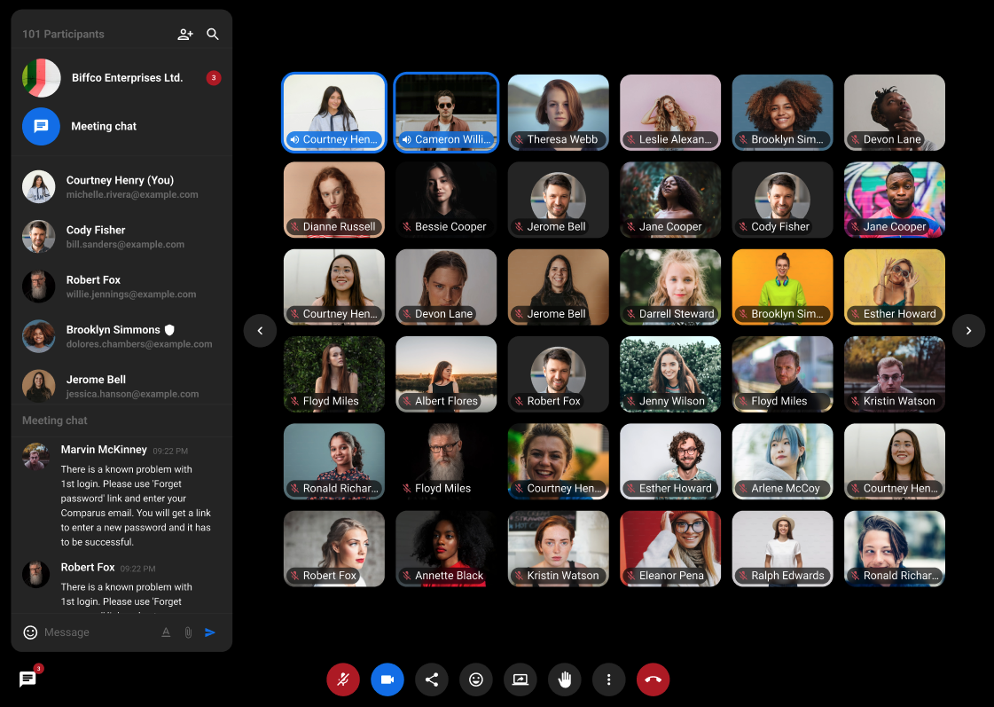994x707 pixels.
Task: Unmute with the red microphone button
Action: click(343, 680)
